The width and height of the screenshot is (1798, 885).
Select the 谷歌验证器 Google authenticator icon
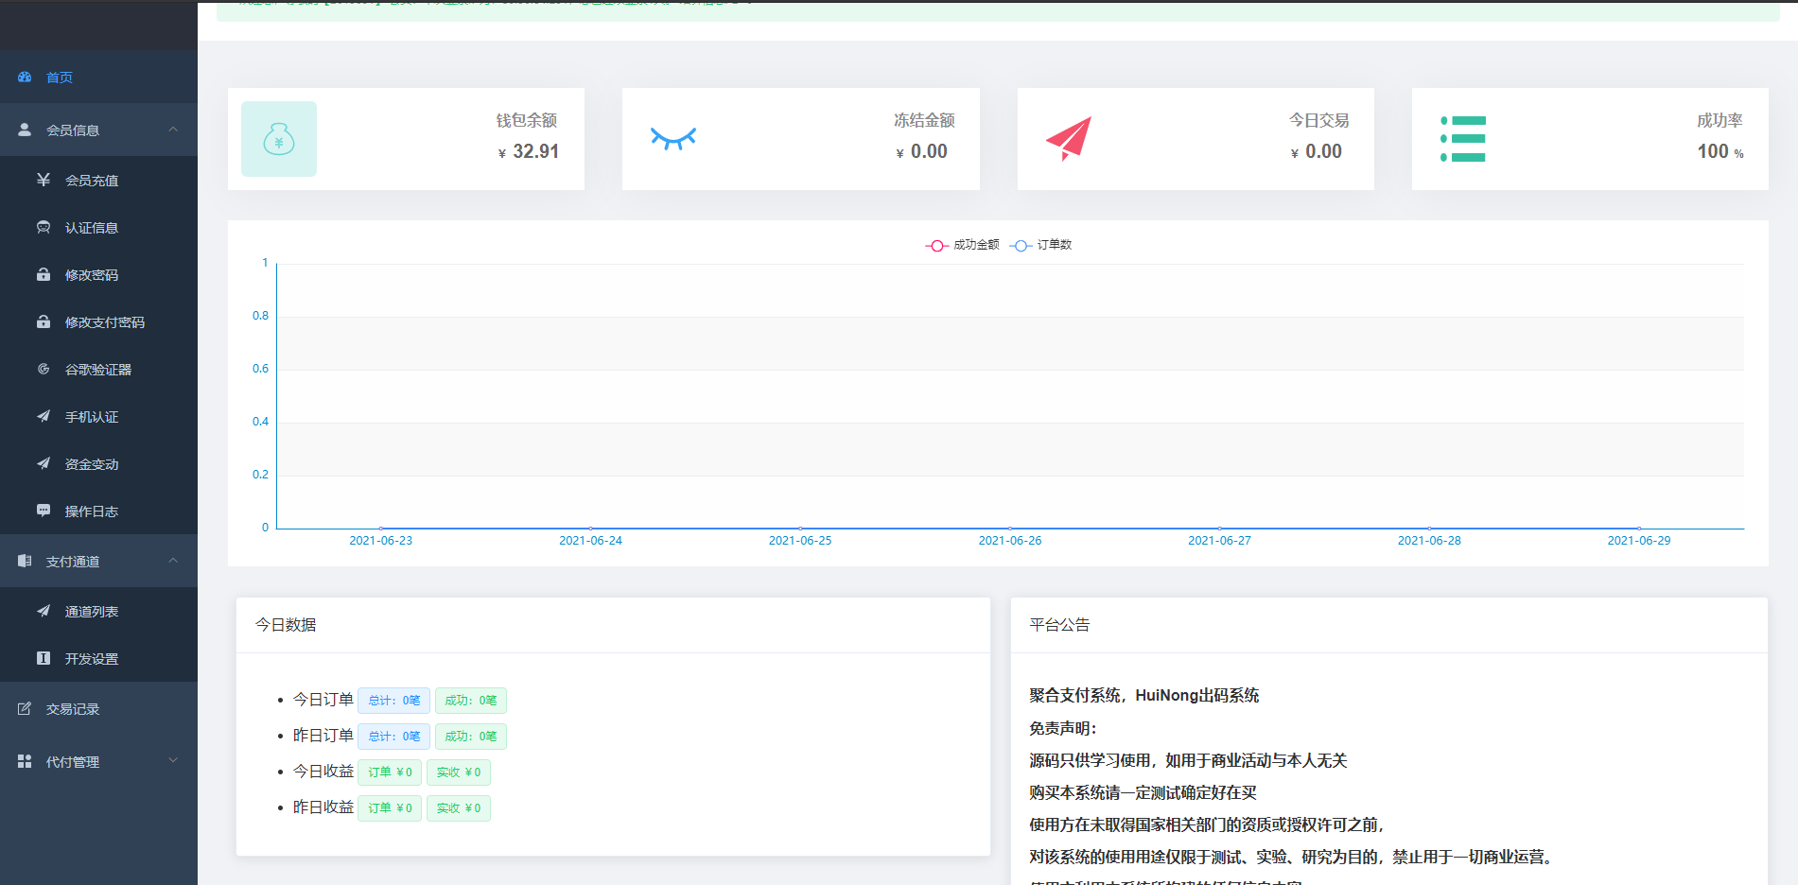(44, 369)
